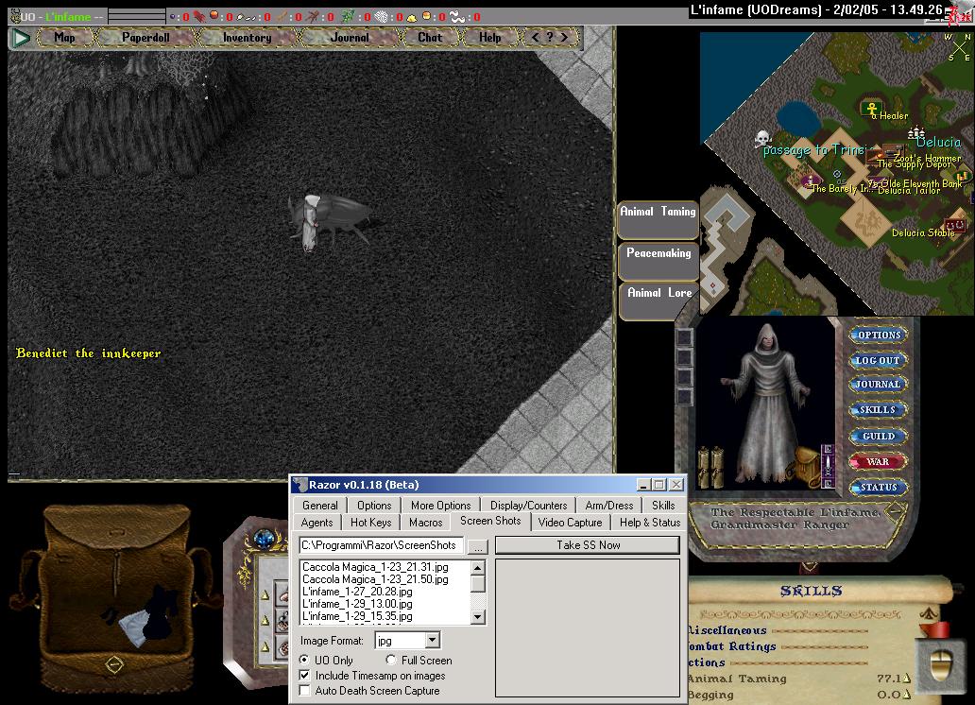975x705 pixels.
Task: Switch to the More Options tab in Razor
Action: pos(441,506)
